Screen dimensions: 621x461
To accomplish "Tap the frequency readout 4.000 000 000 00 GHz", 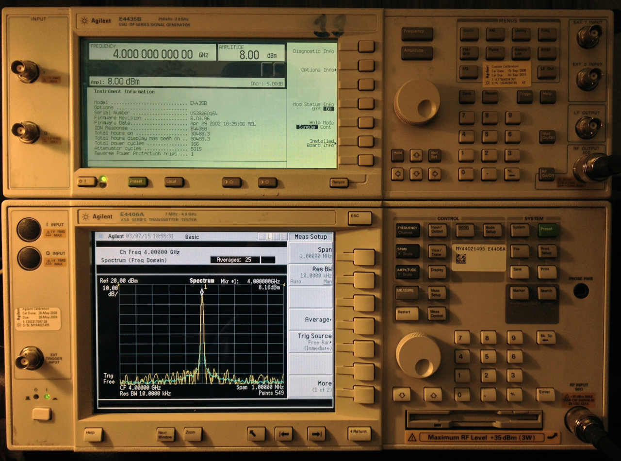I will 153,54.
